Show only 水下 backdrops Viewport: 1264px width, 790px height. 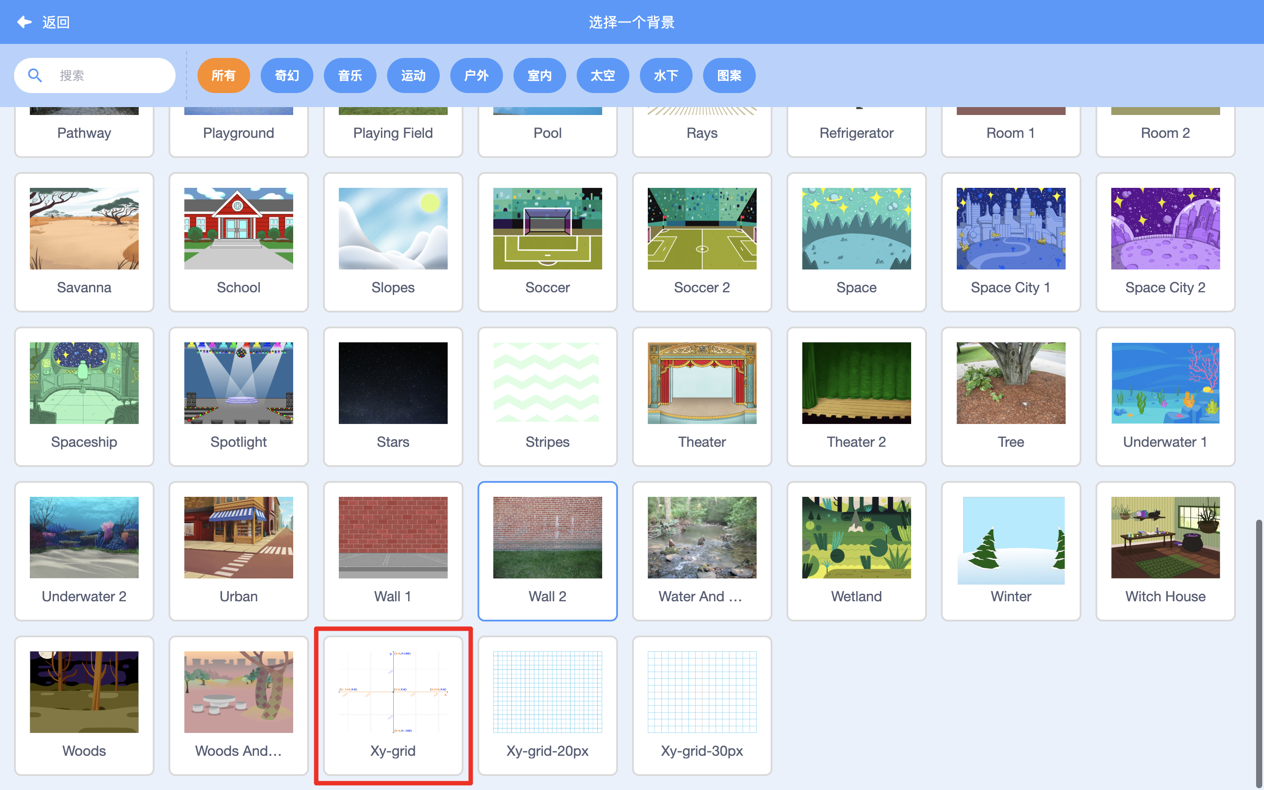click(x=666, y=76)
